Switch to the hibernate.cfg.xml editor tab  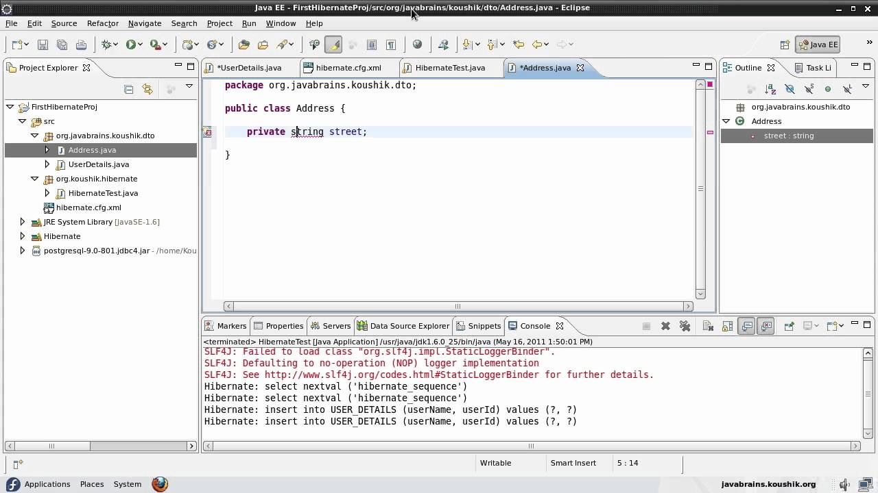348,68
